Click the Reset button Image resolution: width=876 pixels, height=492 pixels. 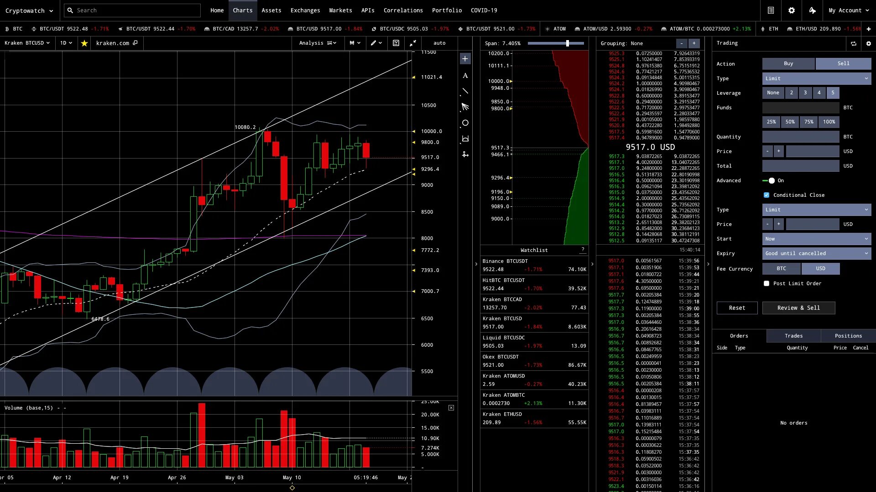737,308
